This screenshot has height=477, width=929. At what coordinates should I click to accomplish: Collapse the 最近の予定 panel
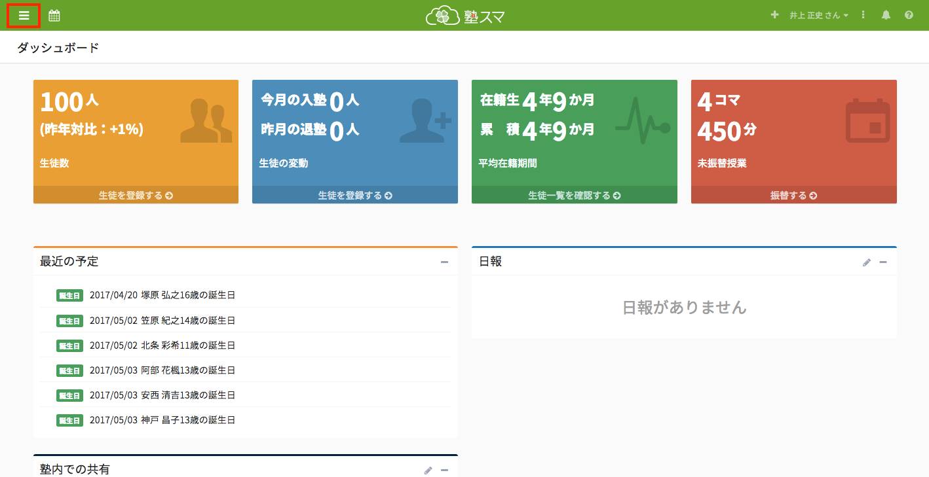tap(444, 262)
